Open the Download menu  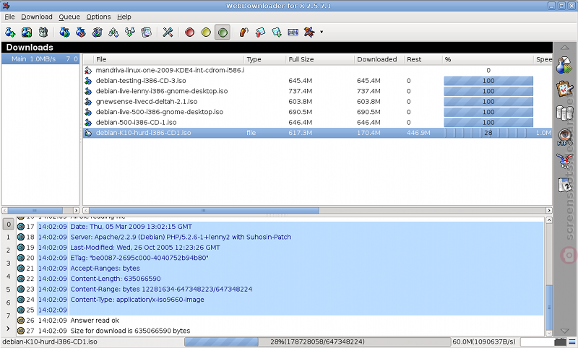point(37,17)
